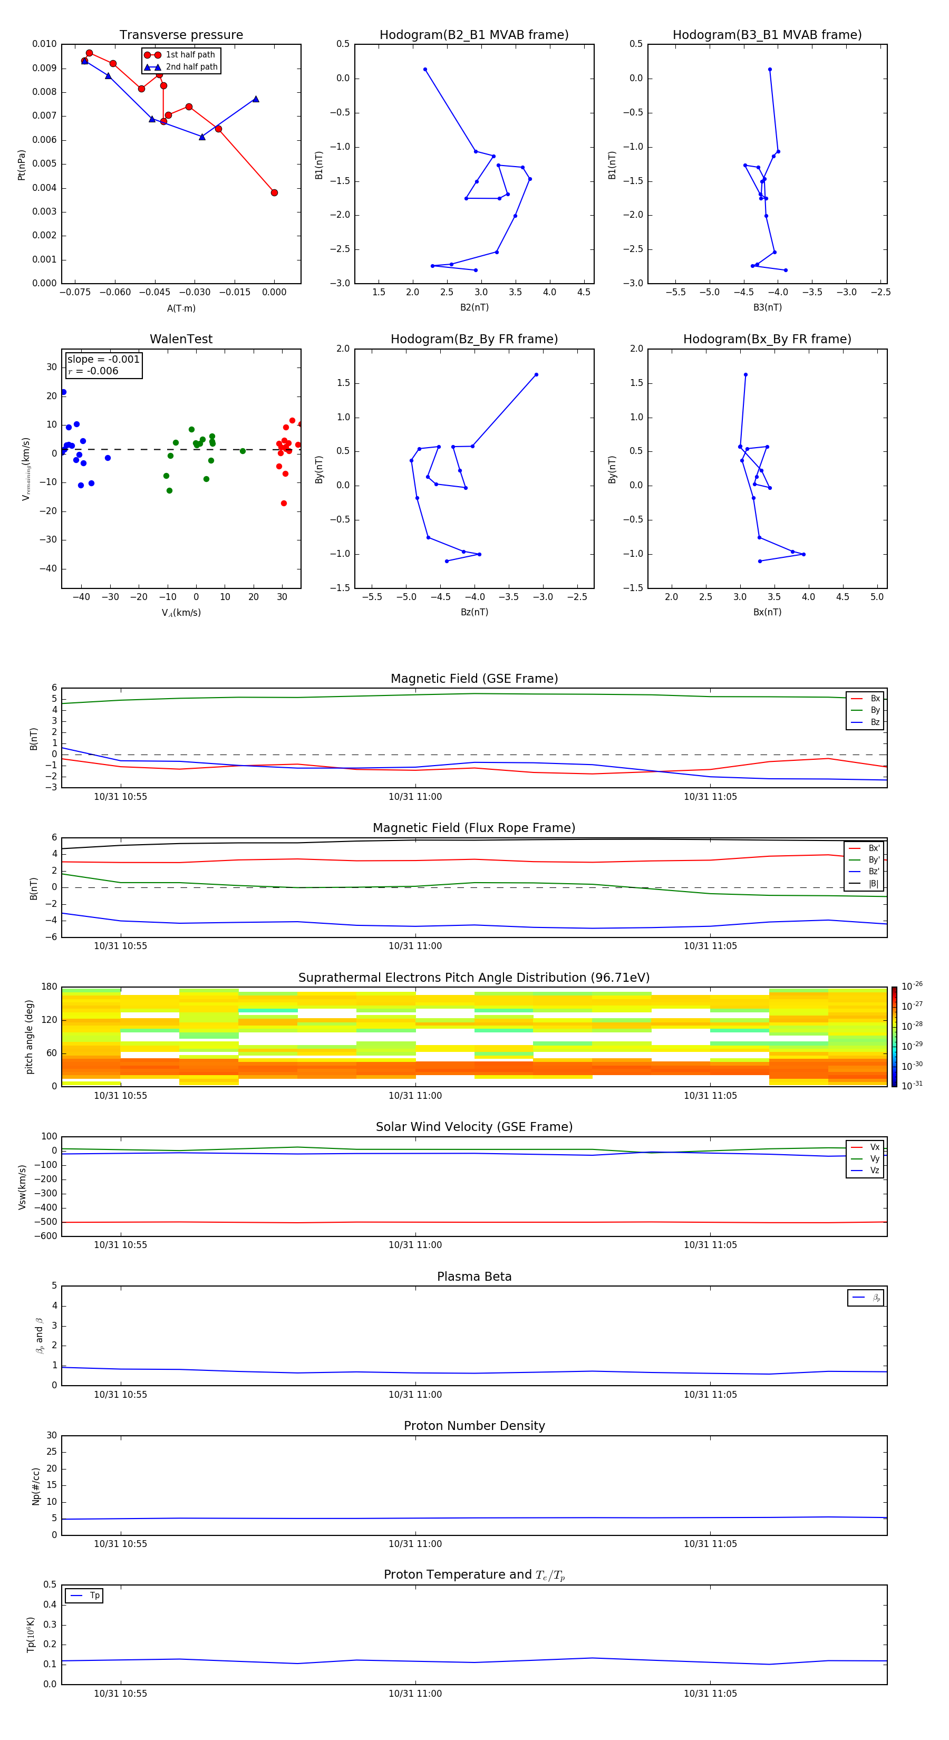
Task: Click the "Hodogram(Bz_By FR frame)" title
Action: coord(474,339)
